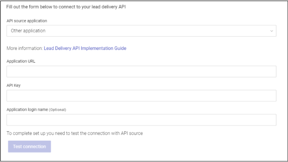Click the 'Application URL' label text

(21, 61)
